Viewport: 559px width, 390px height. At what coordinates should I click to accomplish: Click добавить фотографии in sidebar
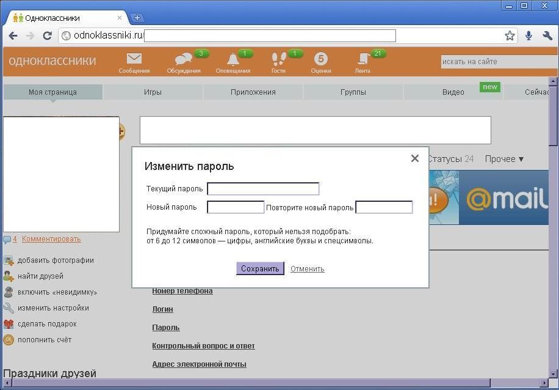pyautogui.click(x=56, y=260)
